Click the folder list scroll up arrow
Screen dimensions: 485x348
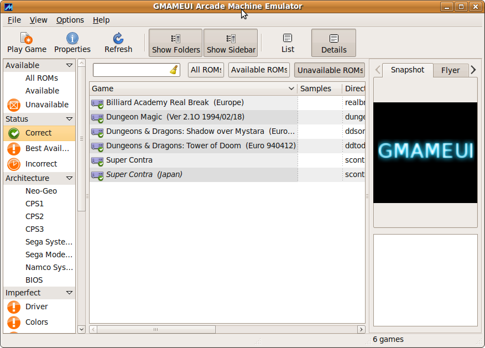click(82, 64)
